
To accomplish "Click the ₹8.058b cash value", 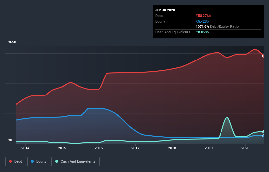I will (202, 32).
